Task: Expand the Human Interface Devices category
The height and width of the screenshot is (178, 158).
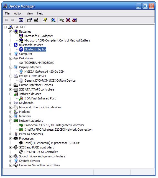Action: click(x=11, y=85)
